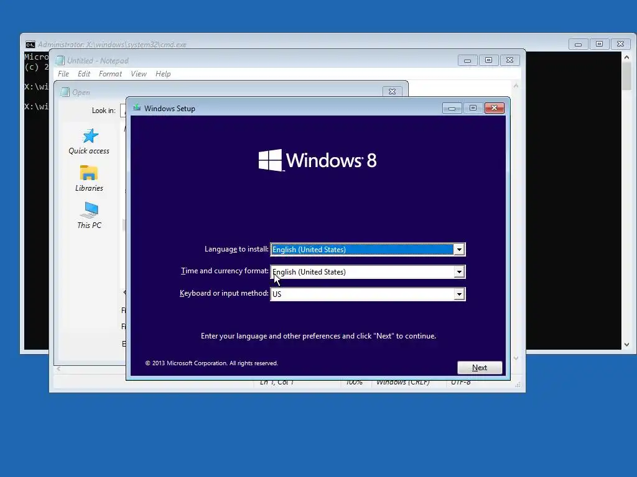637x477 pixels.
Task: Select the Keyboard or input method field
Action: 368,294
